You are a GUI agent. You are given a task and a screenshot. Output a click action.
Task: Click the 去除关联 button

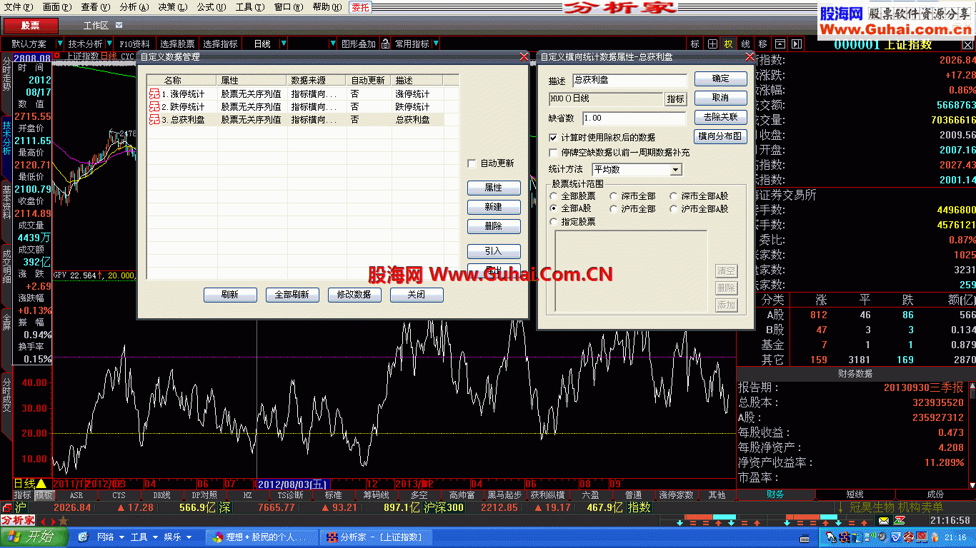pos(721,117)
